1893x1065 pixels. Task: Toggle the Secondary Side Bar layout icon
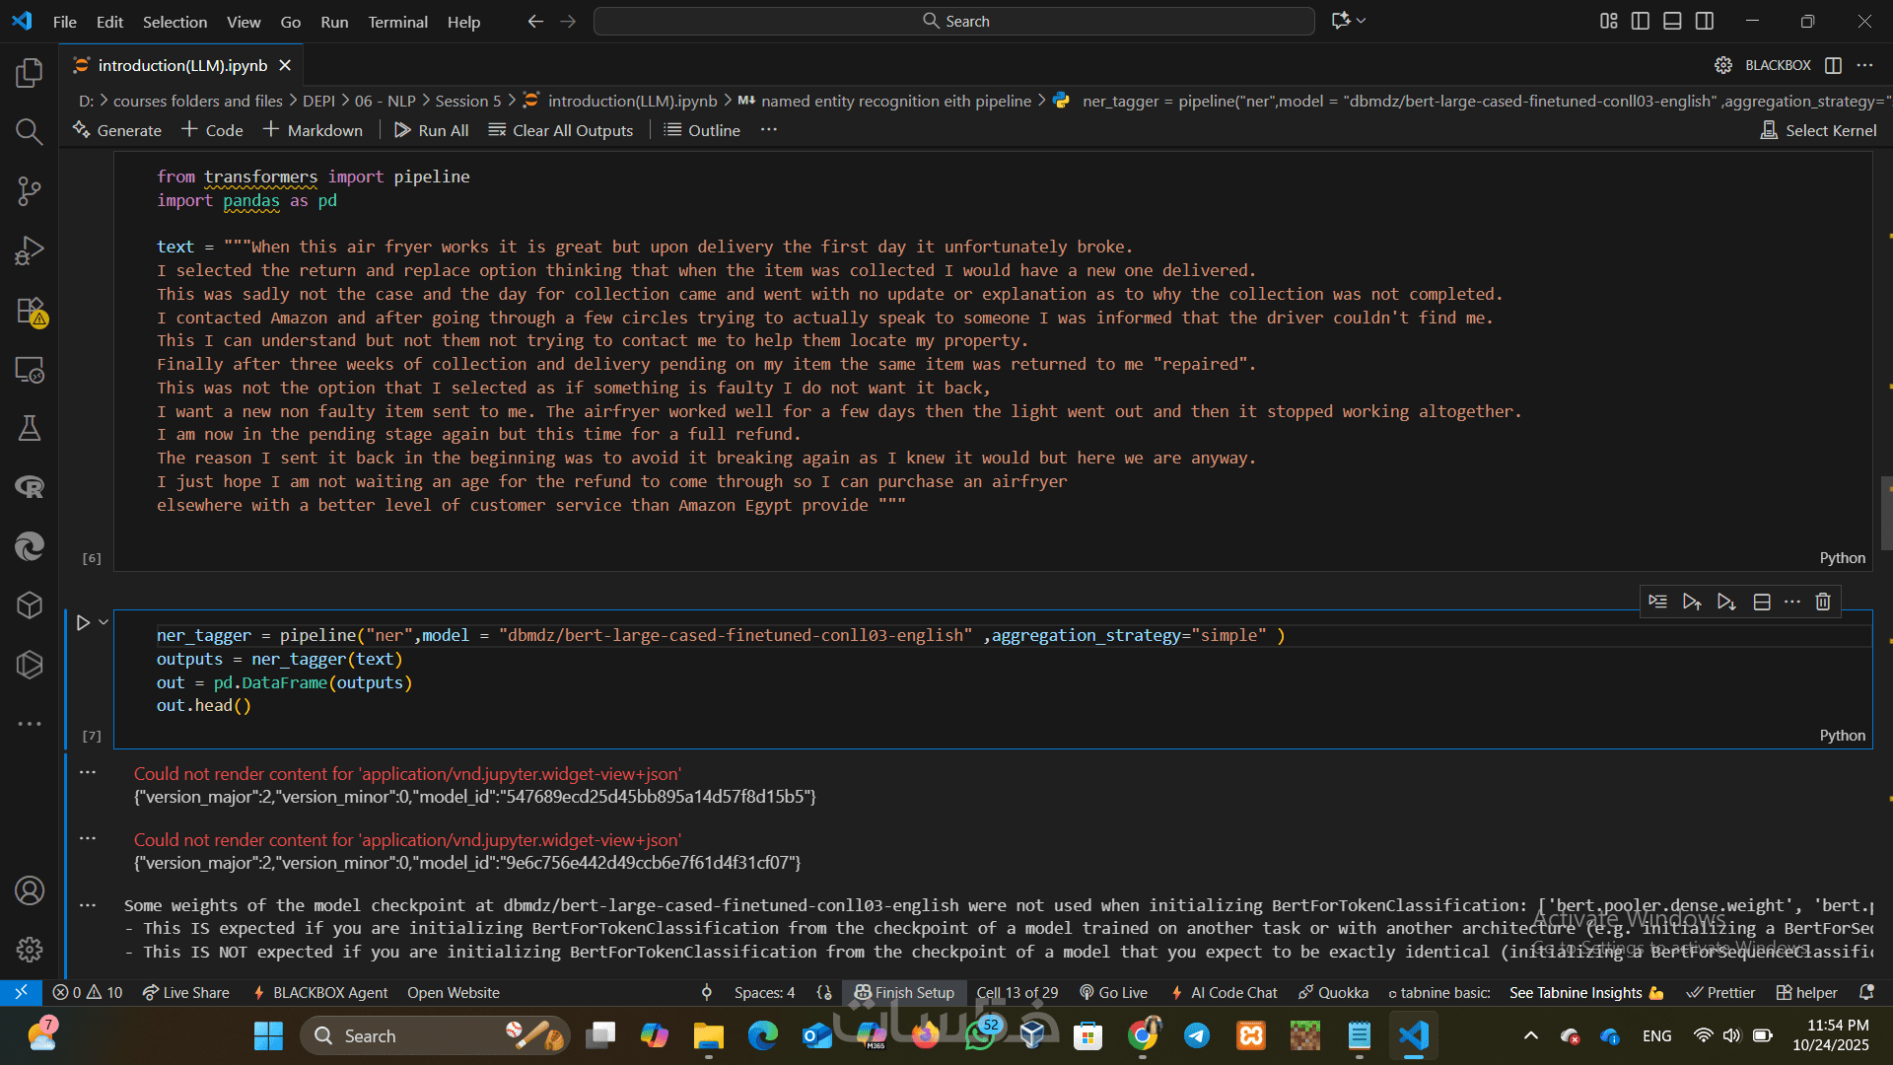click(x=1705, y=21)
